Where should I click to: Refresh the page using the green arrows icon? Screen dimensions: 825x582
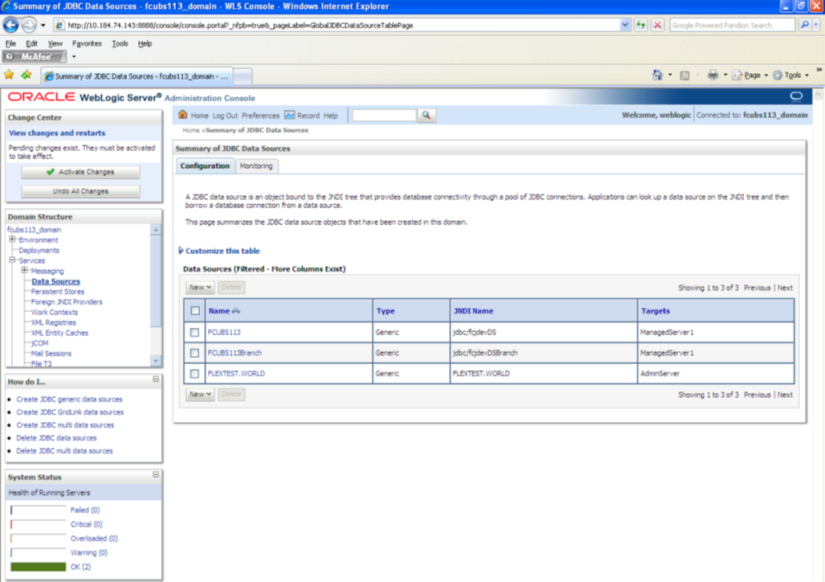coord(640,25)
